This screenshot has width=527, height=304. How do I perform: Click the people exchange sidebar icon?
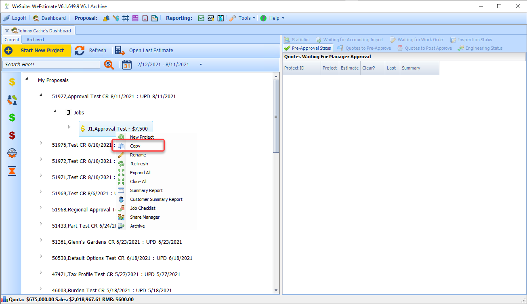(x=12, y=99)
